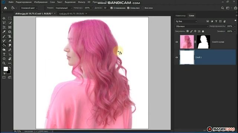Open the Выделение menu
The width and height of the screenshot is (238, 133).
(x=70, y=2)
